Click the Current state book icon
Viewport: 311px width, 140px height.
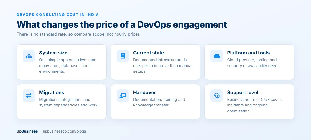tap(123, 56)
